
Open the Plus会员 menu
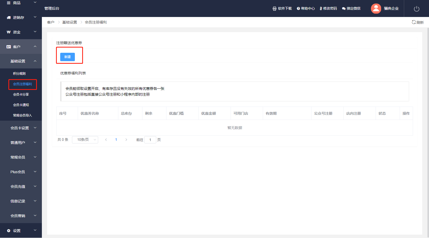[21, 172]
